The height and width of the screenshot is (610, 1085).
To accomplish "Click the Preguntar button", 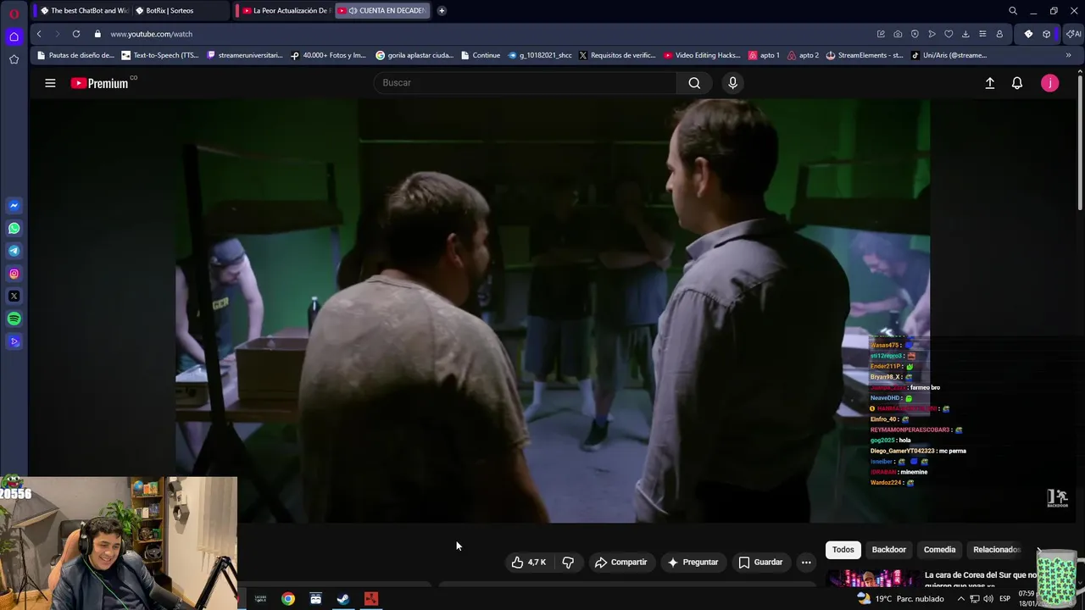I will point(693,563).
